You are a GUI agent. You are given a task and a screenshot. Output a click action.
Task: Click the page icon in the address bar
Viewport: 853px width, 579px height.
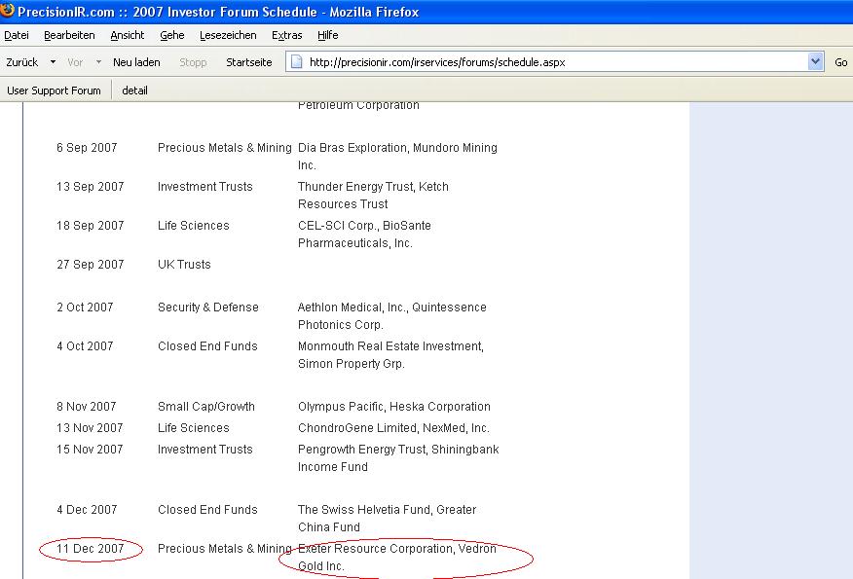coord(297,62)
